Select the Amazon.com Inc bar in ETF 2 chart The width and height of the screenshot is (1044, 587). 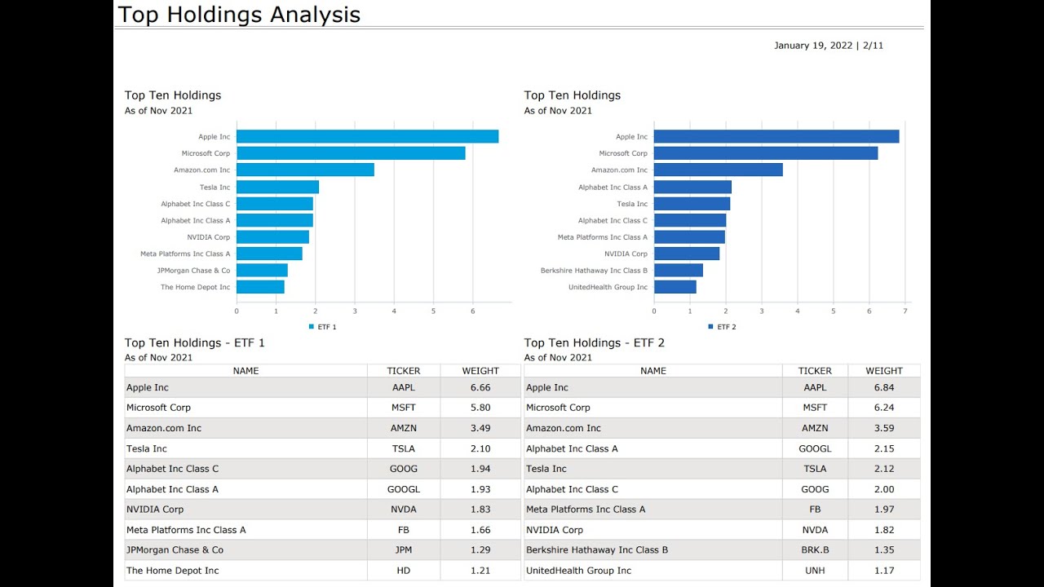(x=719, y=170)
